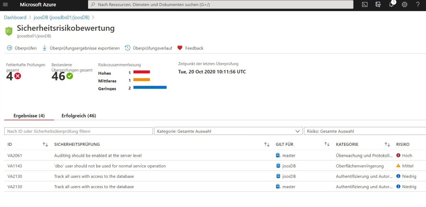
Task: Click the database icon beside the master row
Action: (x=278, y=155)
